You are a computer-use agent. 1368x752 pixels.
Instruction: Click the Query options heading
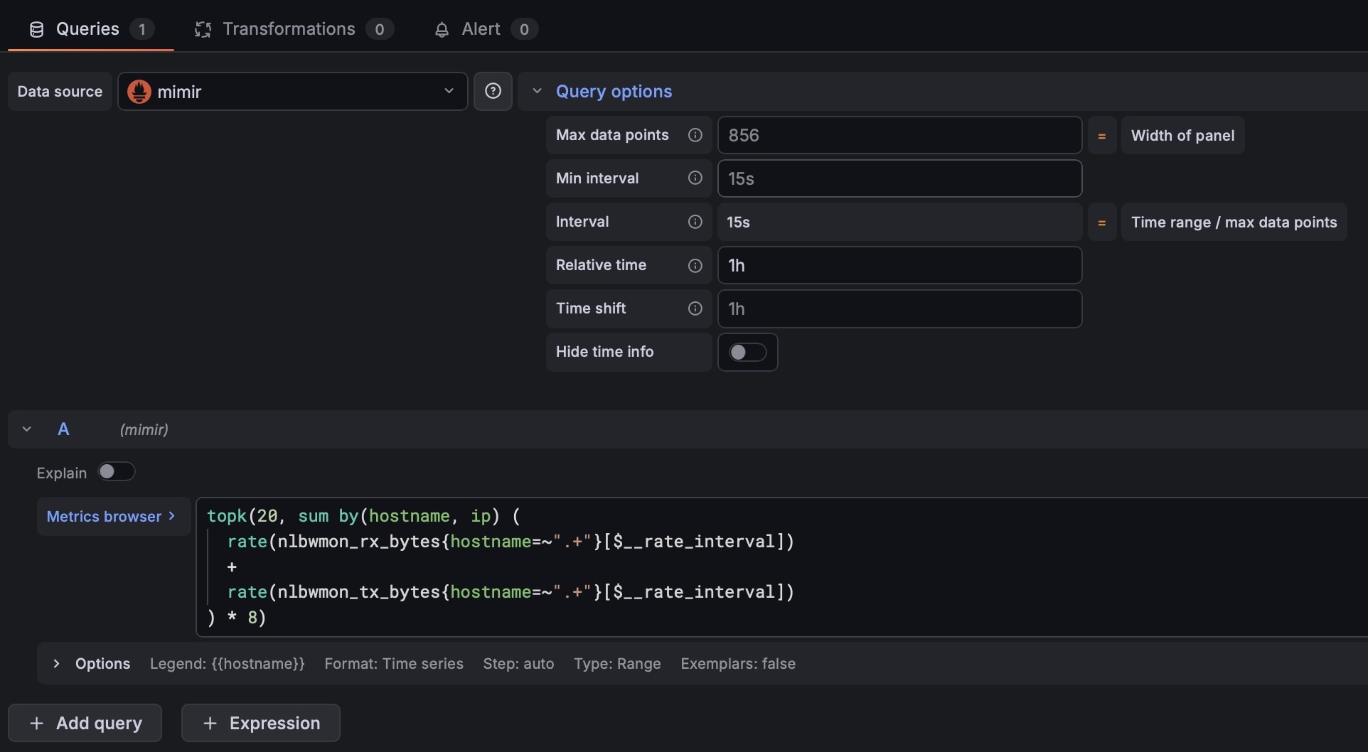coord(614,91)
